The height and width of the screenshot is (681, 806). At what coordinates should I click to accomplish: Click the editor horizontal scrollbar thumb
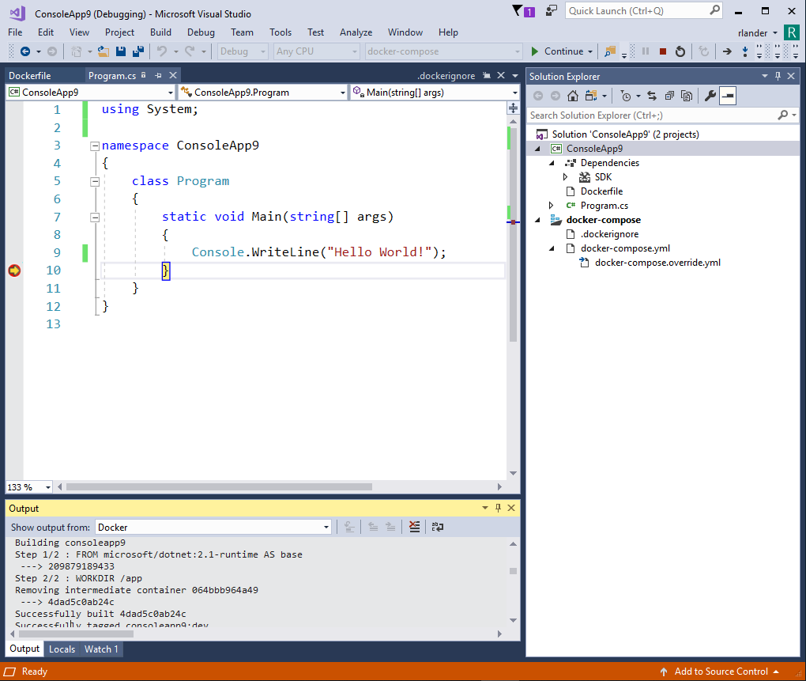point(219,486)
